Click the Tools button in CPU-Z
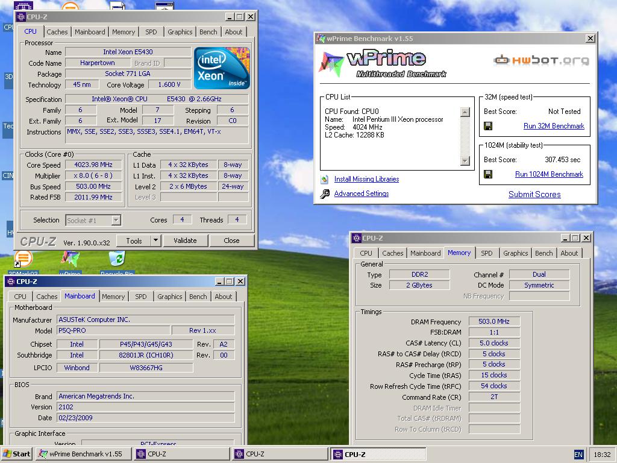Screen dimensions: 617x463 tap(134, 241)
